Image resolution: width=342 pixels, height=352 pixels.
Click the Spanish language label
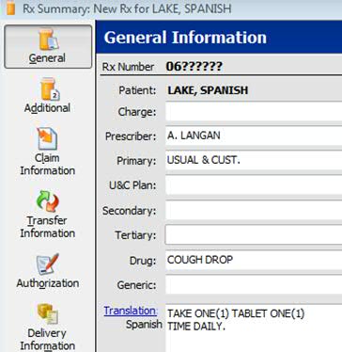[x=144, y=325]
